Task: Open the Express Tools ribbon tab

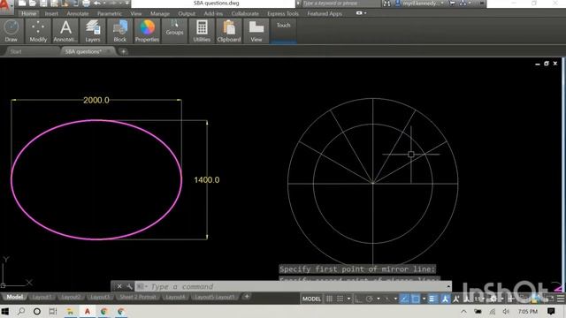Action: tap(283, 14)
